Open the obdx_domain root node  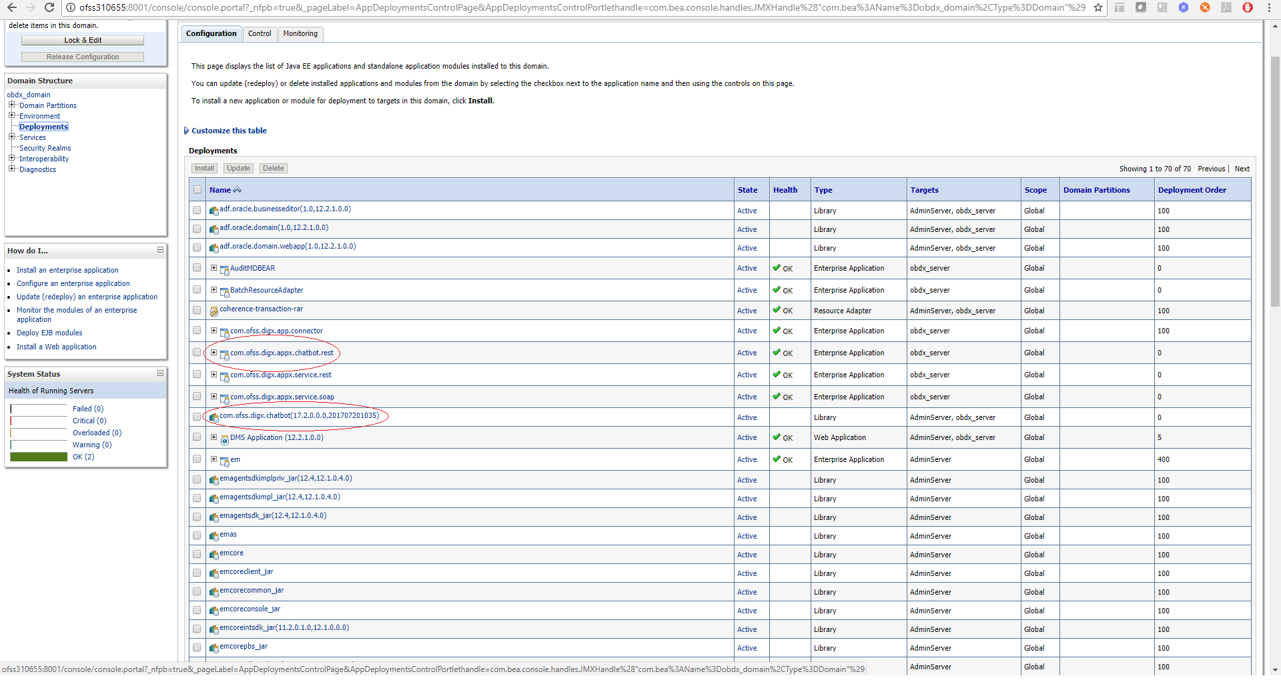[x=29, y=95]
